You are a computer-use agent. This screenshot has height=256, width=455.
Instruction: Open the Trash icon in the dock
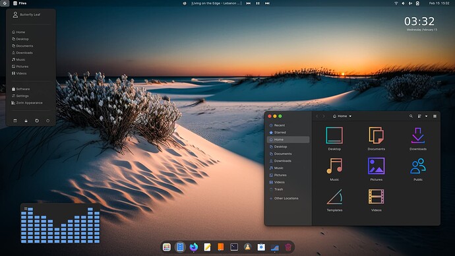(x=288, y=247)
